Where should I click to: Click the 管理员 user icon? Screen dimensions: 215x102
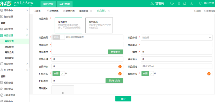pos(152,3)
